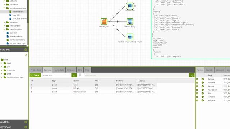Click the output connector circle on Outer Level

point(135,6)
